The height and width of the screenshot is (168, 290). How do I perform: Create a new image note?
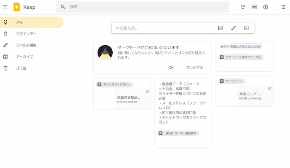click(246, 28)
